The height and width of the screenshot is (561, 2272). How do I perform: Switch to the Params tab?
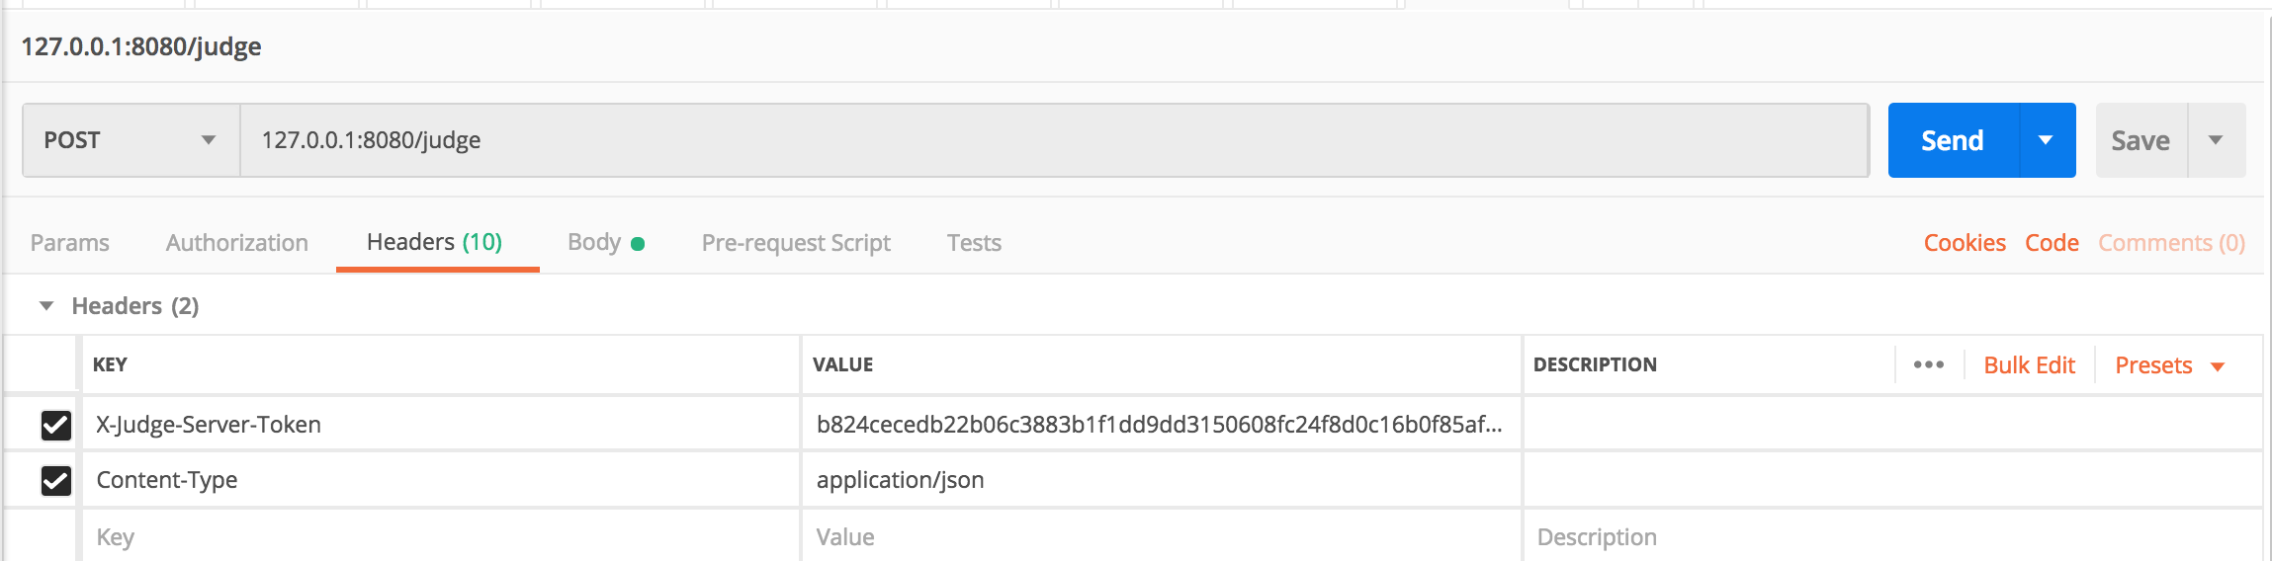70,243
